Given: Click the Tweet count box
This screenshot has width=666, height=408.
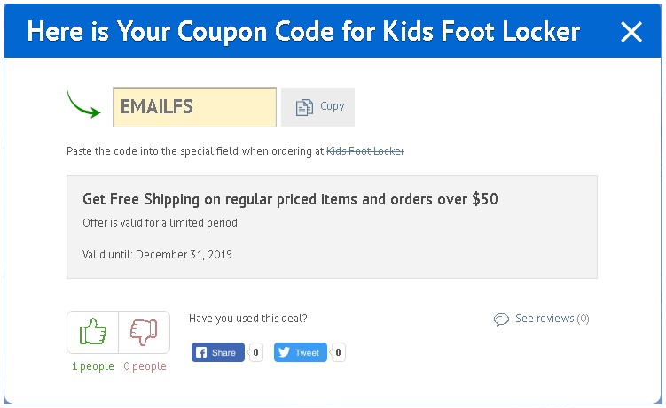Looking at the screenshot, I should tap(337, 352).
